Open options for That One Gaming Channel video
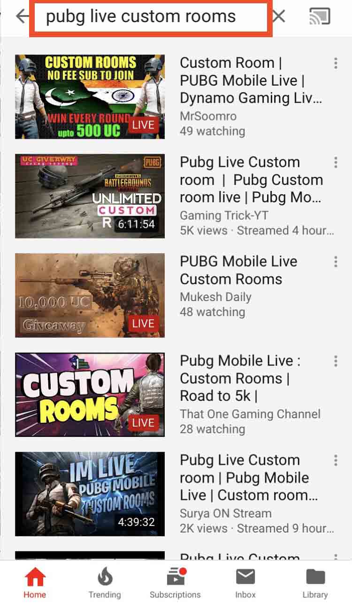Screen dimensions: 352x604 coord(336,361)
